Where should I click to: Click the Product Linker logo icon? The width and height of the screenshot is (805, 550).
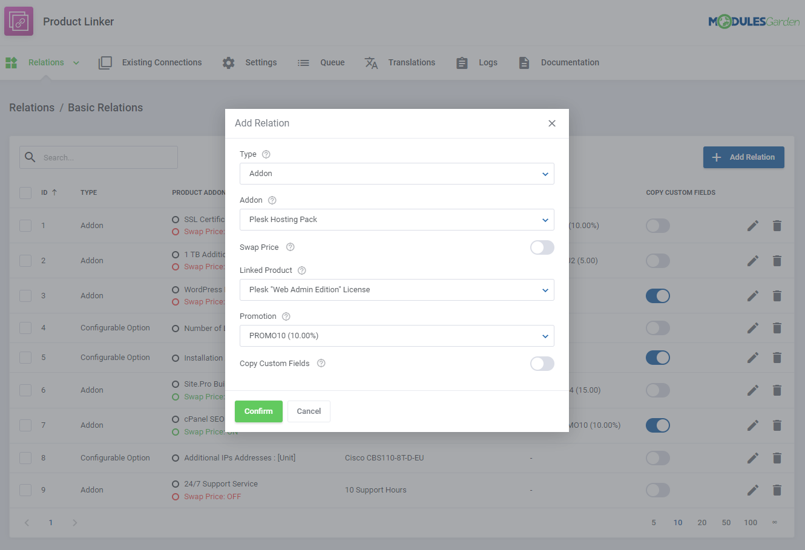pyautogui.click(x=19, y=21)
